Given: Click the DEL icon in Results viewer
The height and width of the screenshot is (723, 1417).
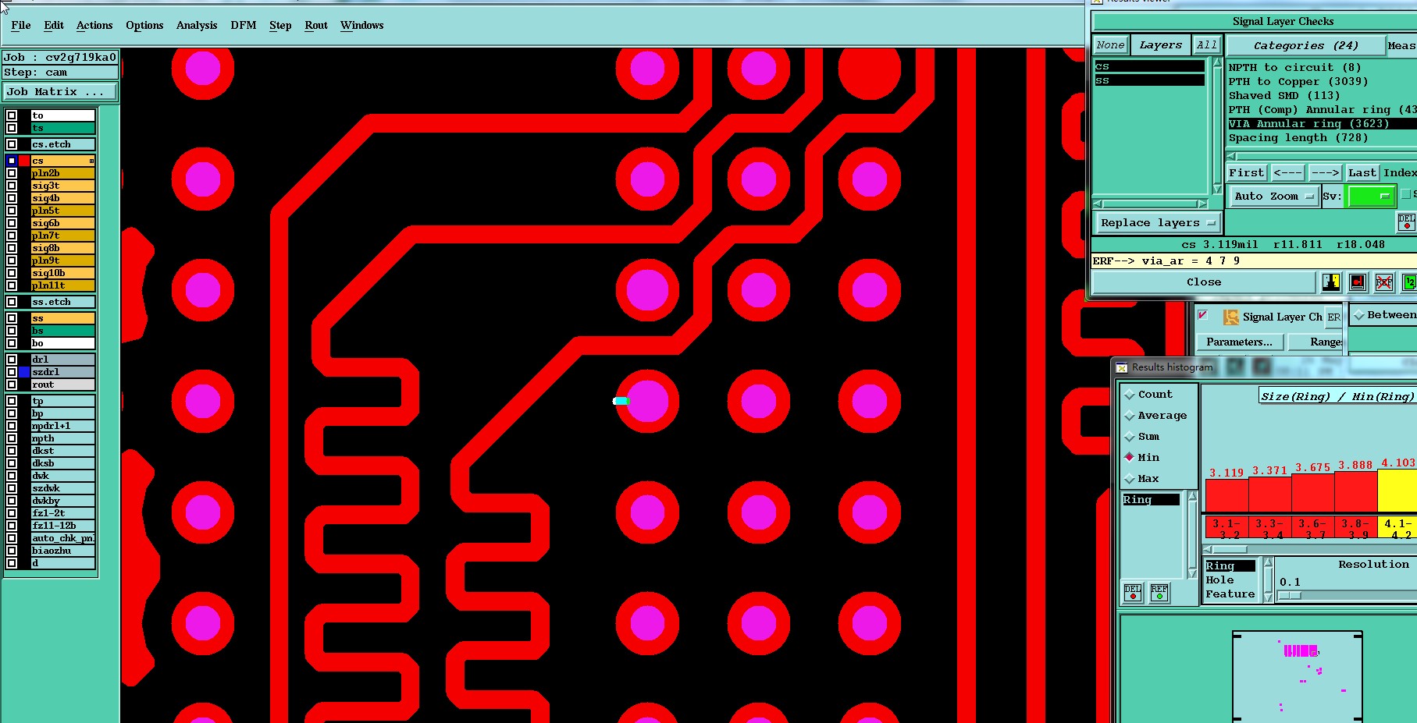Looking at the screenshot, I should (x=1406, y=222).
